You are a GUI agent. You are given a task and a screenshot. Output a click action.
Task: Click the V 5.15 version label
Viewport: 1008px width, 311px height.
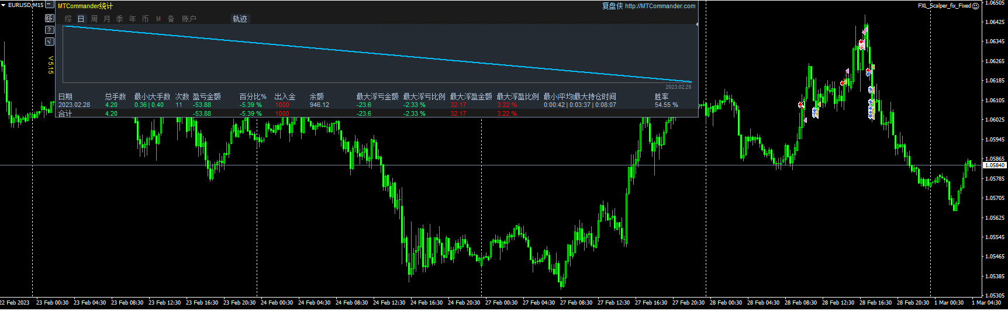pyautogui.click(x=50, y=65)
